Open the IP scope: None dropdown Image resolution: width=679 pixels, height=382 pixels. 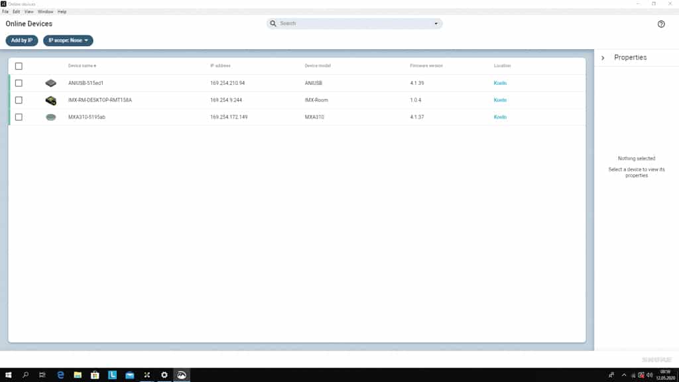(x=68, y=40)
